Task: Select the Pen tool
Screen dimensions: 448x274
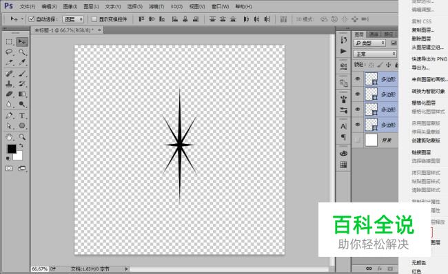Action: 9,116
